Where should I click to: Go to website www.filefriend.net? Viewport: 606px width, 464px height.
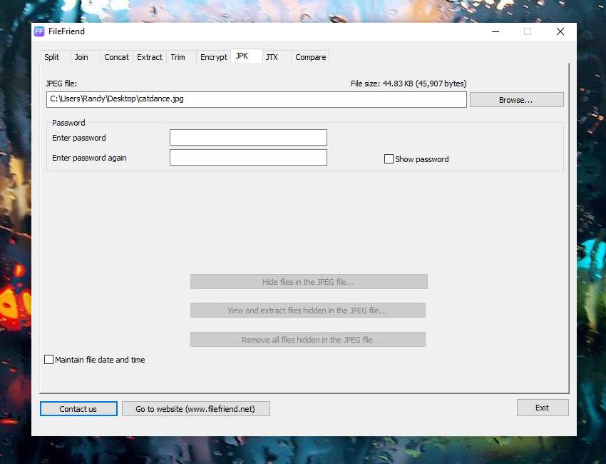196,408
